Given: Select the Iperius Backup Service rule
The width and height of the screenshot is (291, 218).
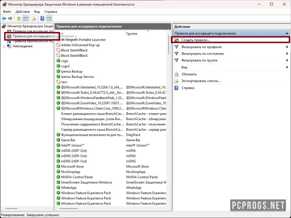Looking at the screenshot, I should tap(77, 77).
